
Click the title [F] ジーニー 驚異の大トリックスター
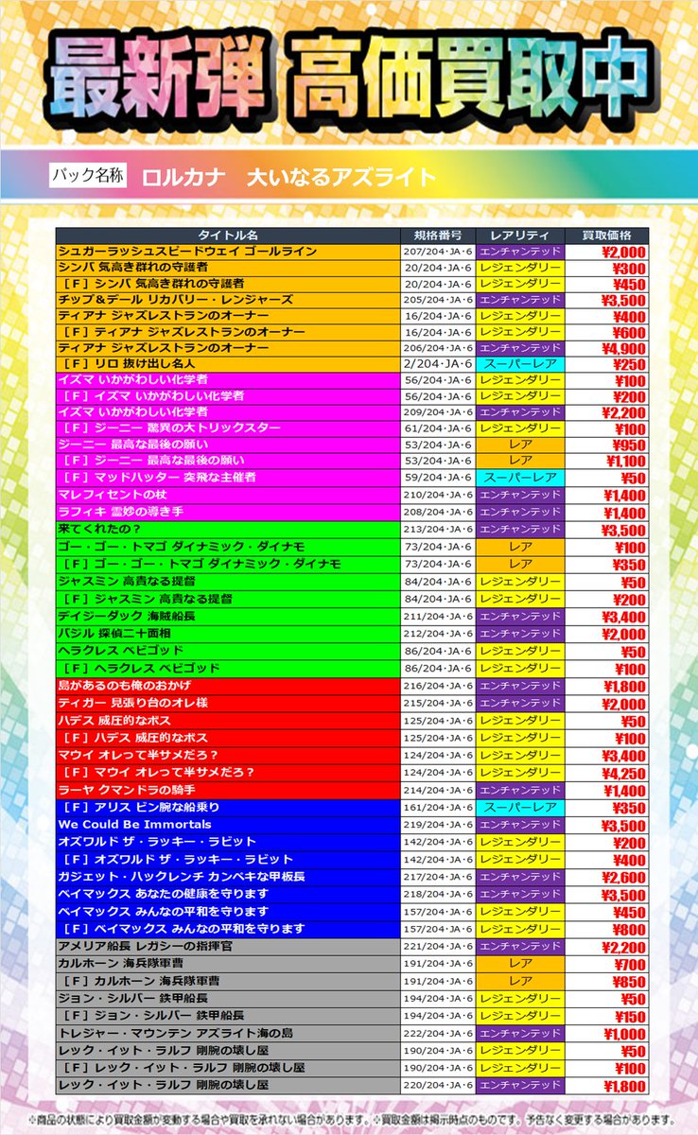pyautogui.click(x=171, y=428)
